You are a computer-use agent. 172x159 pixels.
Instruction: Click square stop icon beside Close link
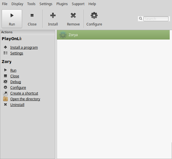click(5, 76)
